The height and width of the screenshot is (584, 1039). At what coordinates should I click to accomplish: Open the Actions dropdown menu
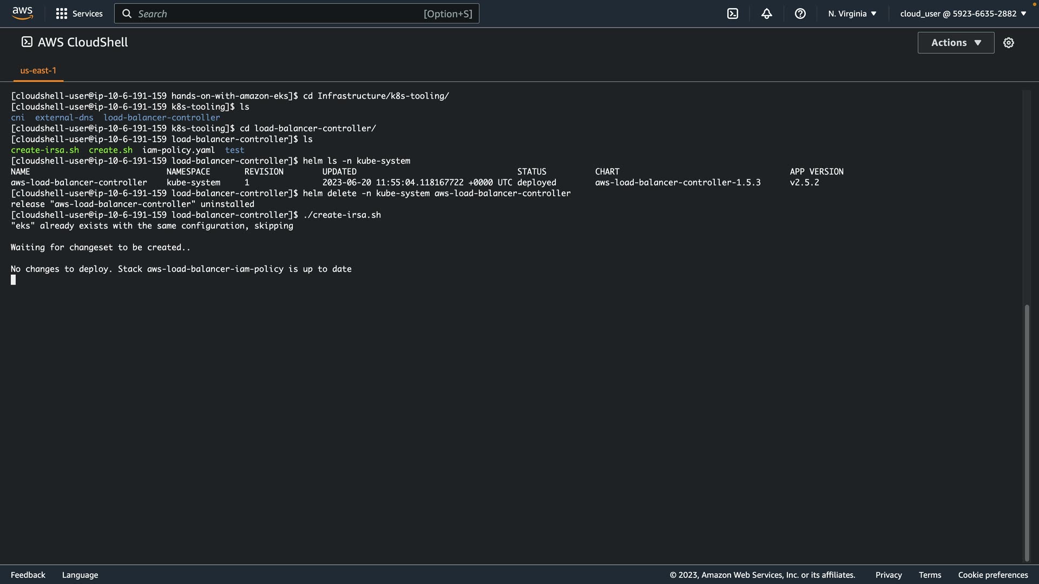pyautogui.click(x=956, y=43)
